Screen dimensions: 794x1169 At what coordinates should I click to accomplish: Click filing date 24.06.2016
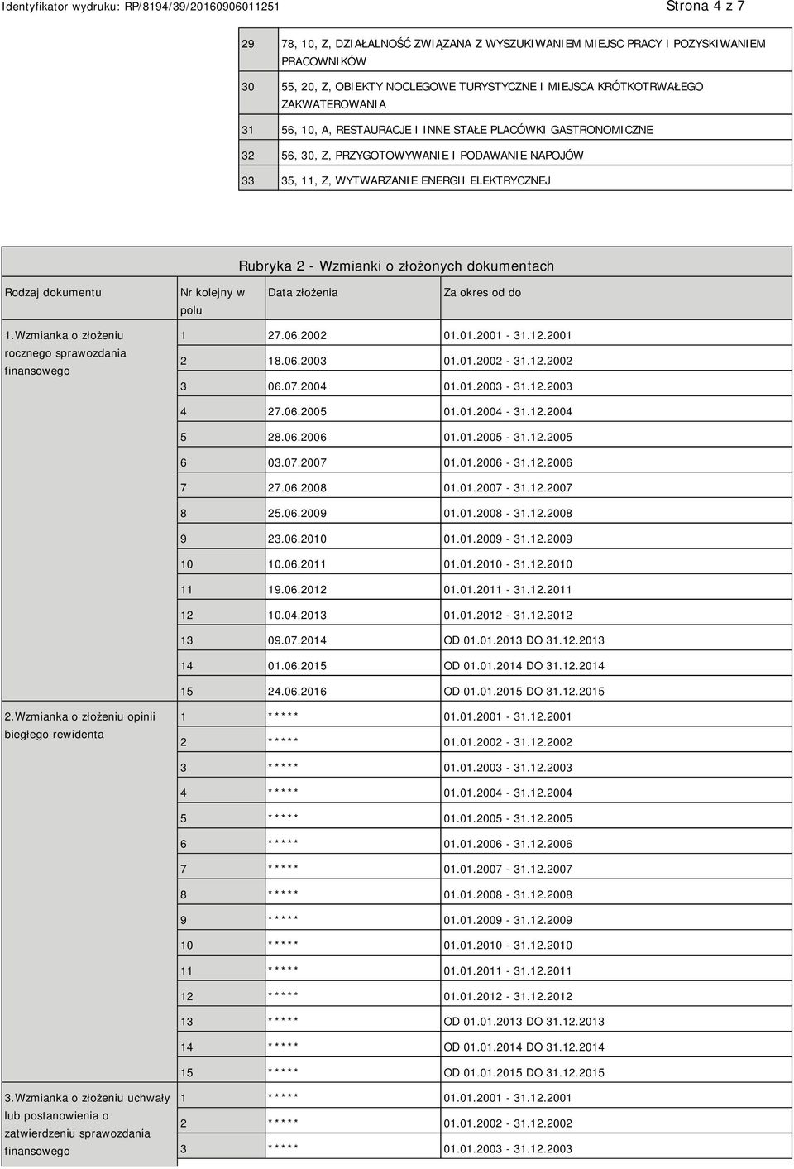click(297, 692)
